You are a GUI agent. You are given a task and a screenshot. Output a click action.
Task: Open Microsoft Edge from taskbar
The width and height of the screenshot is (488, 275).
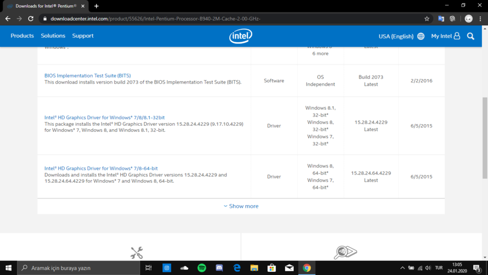[x=237, y=268]
